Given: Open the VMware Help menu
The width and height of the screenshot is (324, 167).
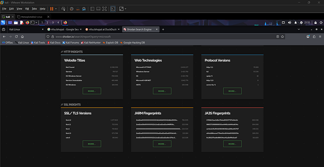Looking at the screenshot, I should (x=43, y=9).
